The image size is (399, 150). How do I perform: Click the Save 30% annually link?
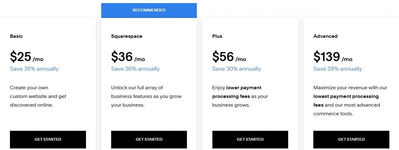[x=236, y=69]
